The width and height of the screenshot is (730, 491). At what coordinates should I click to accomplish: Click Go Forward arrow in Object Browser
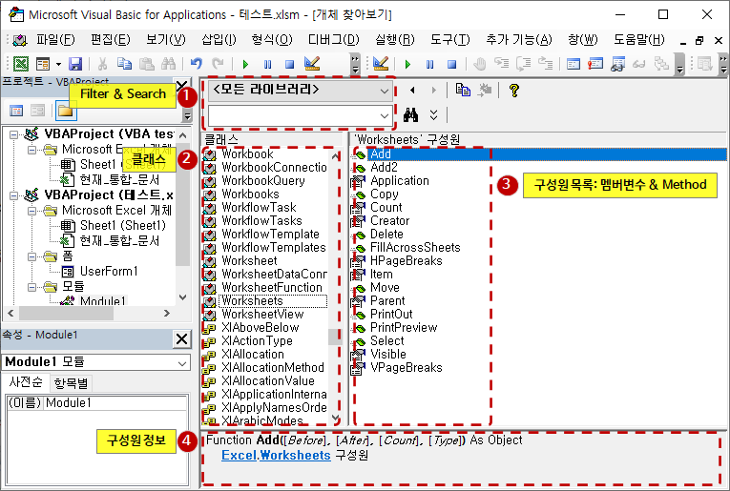434,91
